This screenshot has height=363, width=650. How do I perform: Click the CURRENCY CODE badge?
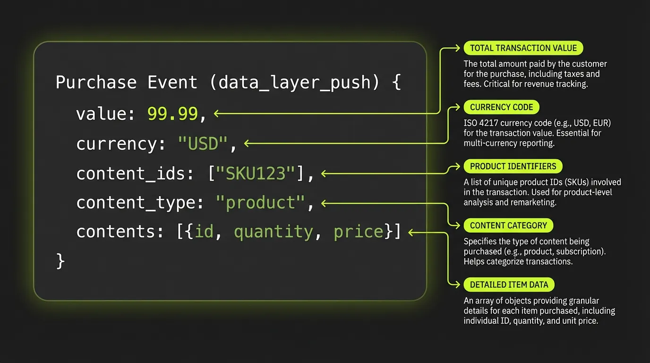[x=501, y=107]
